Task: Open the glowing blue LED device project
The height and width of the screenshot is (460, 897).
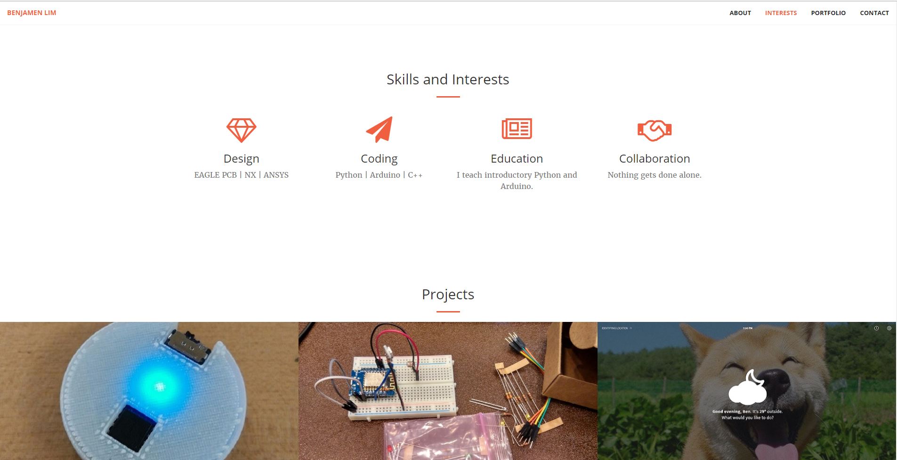Action: (149, 391)
